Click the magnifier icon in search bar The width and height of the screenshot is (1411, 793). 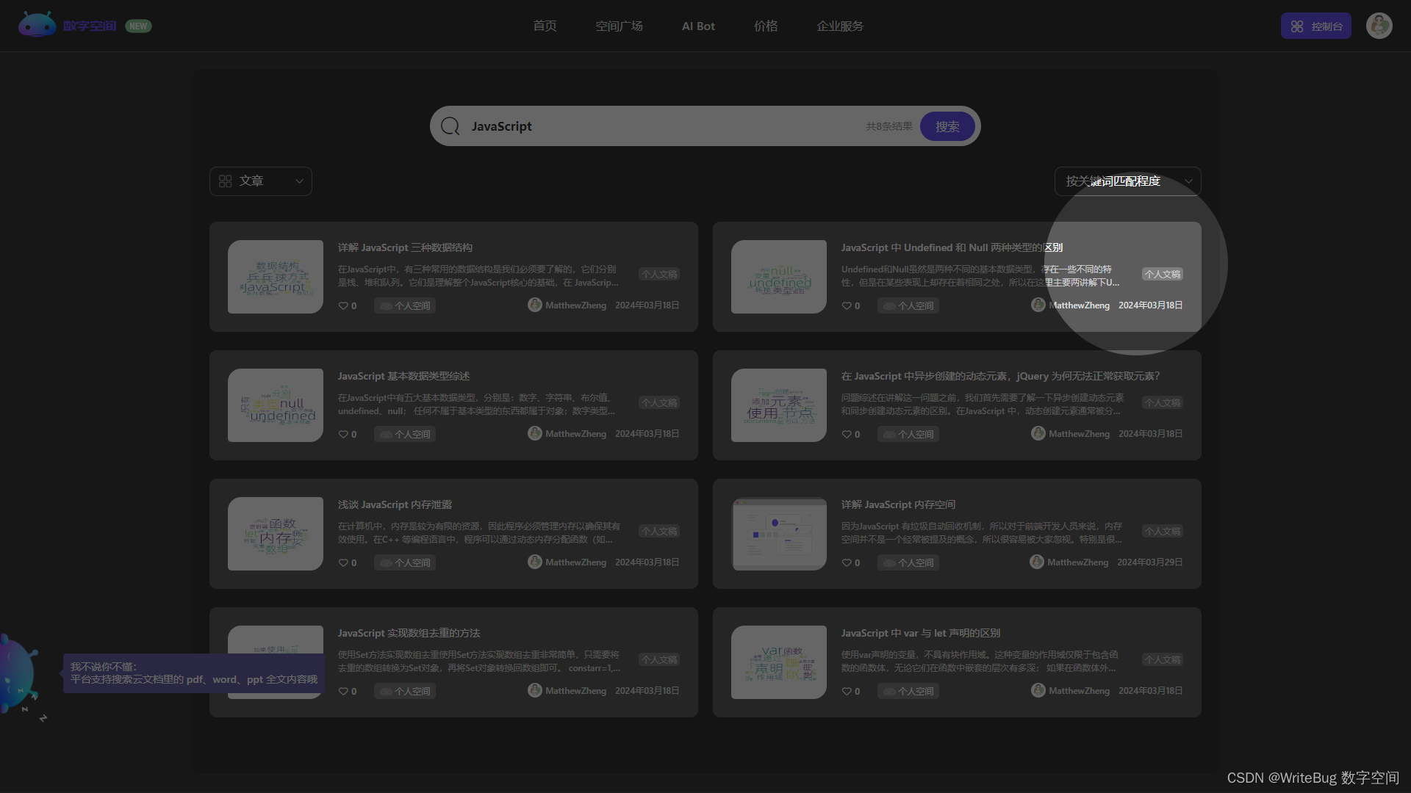click(450, 126)
